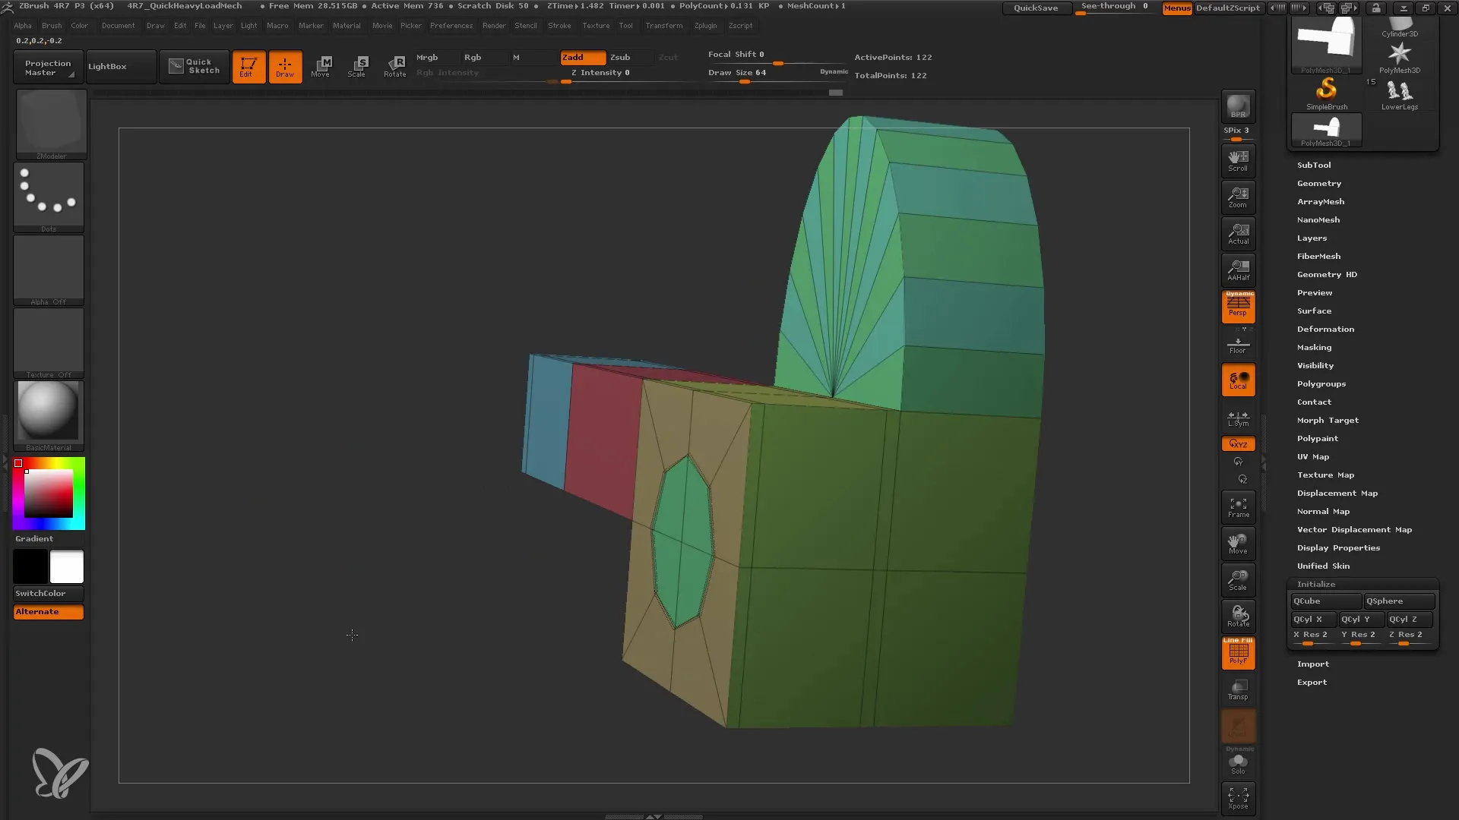Select the SimpleBrush tool thumbnail
This screenshot has height=820, width=1459.
pyautogui.click(x=1327, y=93)
